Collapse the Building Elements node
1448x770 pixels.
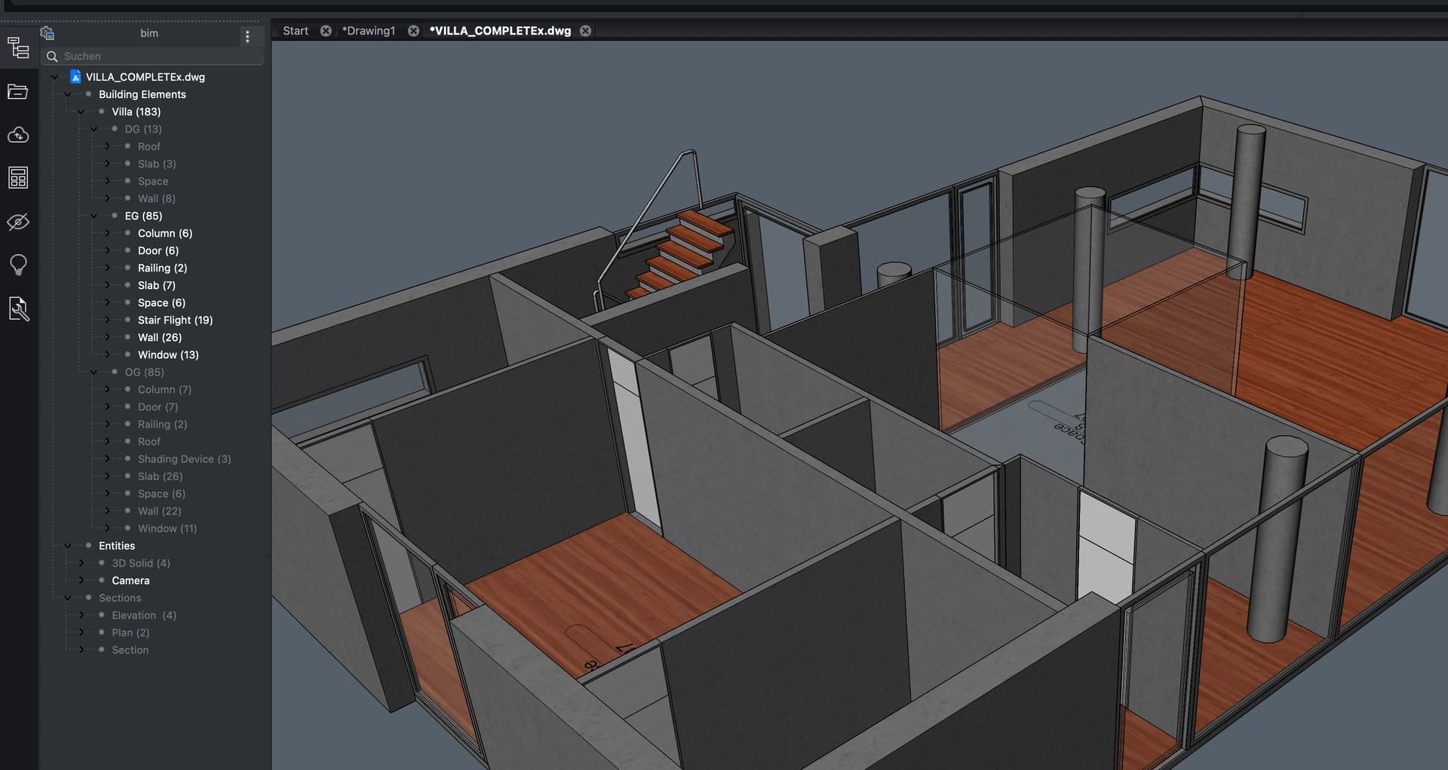68,94
